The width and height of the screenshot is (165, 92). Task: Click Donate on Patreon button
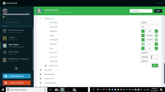[17, 83]
